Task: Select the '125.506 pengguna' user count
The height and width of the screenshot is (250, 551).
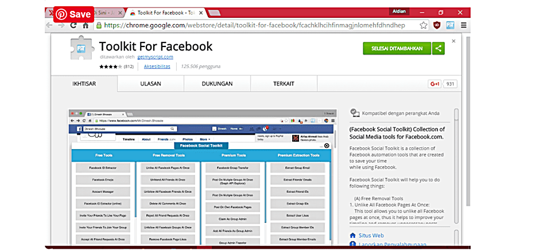Action: [x=201, y=67]
